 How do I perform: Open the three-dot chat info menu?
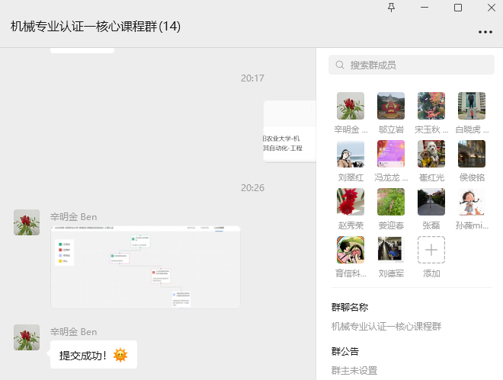tap(485, 32)
